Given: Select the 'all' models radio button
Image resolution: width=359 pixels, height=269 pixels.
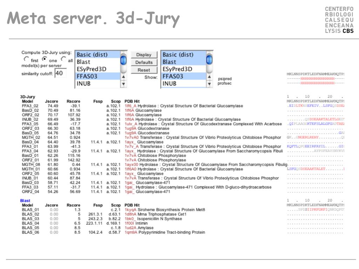Looking at the screenshot, I should [x=63, y=59].
